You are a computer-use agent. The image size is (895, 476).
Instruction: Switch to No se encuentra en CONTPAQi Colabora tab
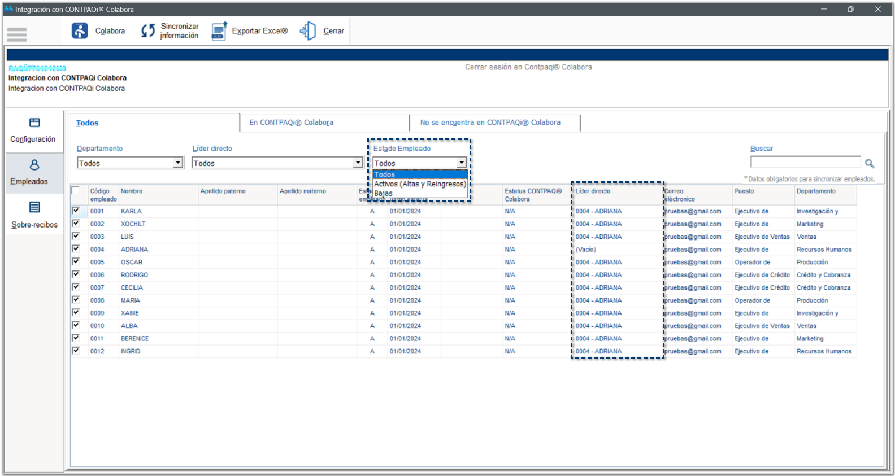pos(490,123)
